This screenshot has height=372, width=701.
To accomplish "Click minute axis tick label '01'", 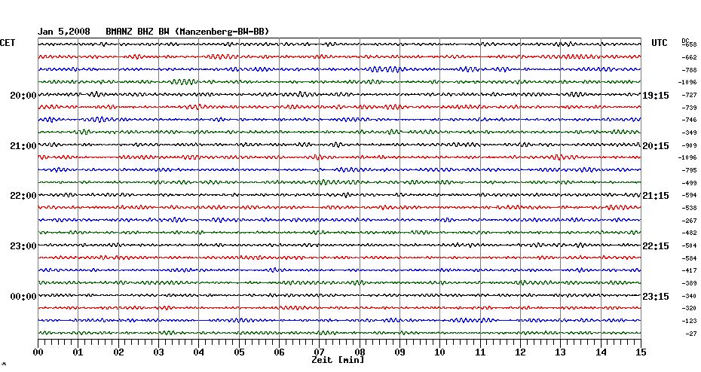I will 78,352.
